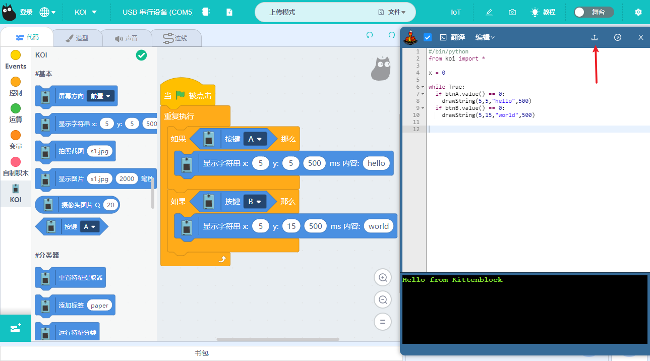Screen dimensions: 650x361
Task: Click the camera screenshot icon
Action: pos(512,12)
